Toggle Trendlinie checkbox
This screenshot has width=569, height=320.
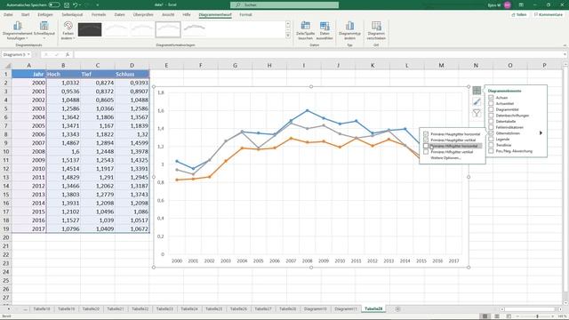[491, 145]
